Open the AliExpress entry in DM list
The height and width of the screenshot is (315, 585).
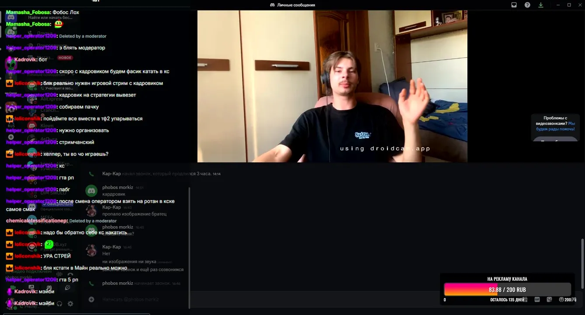click(x=52, y=99)
